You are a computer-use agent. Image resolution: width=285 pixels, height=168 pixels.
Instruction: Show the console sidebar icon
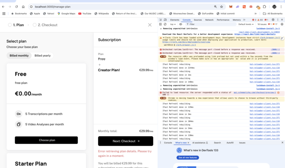(x=160, y=24)
